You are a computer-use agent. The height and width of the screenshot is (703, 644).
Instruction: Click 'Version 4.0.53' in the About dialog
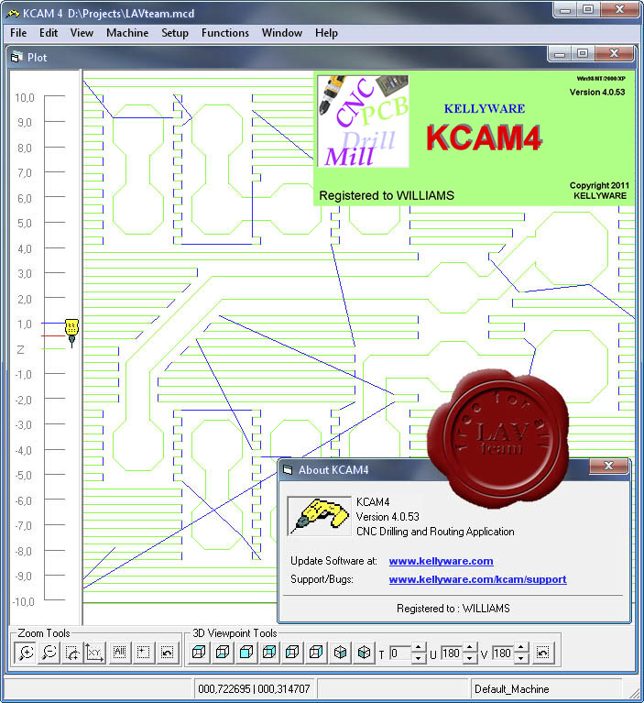click(x=387, y=517)
